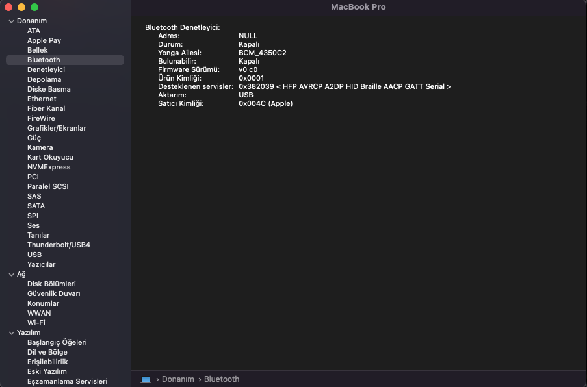Open Erişilebilirlik entry
This screenshot has height=387, width=587.
(47, 362)
